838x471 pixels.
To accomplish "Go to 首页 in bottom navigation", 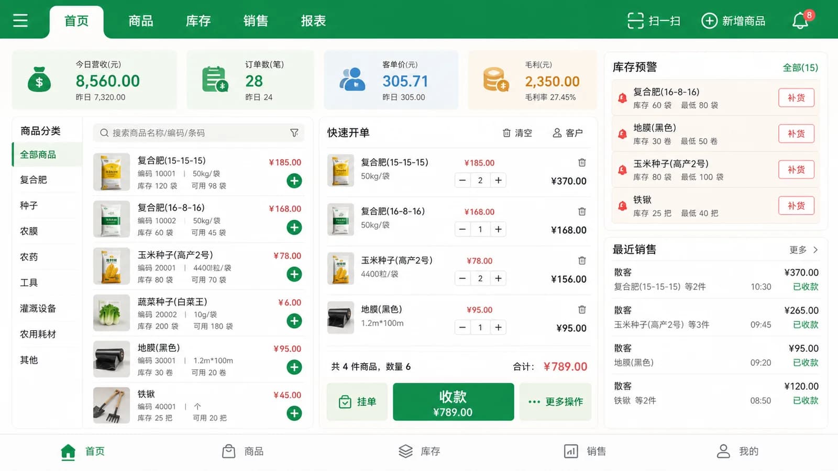I will [83, 452].
